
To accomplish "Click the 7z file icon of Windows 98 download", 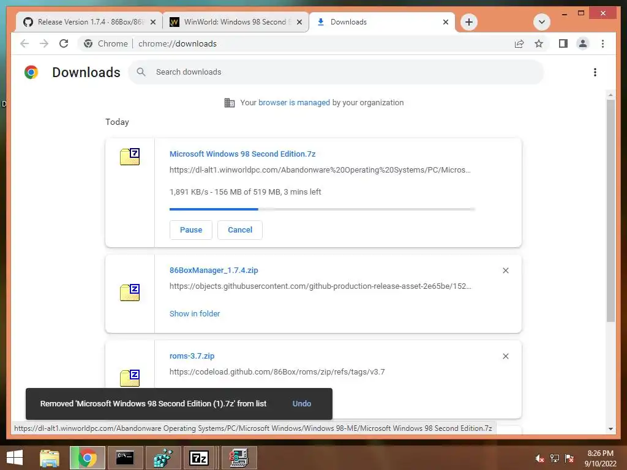I will tap(130, 157).
